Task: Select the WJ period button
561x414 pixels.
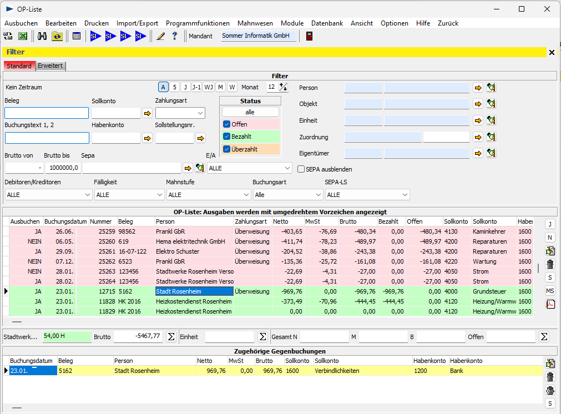Action: pyautogui.click(x=208, y=87)
